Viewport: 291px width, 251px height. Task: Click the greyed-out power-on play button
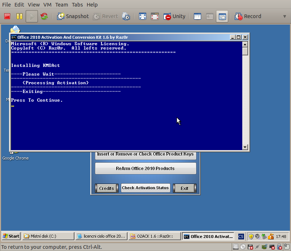click(x=32, y=16)
